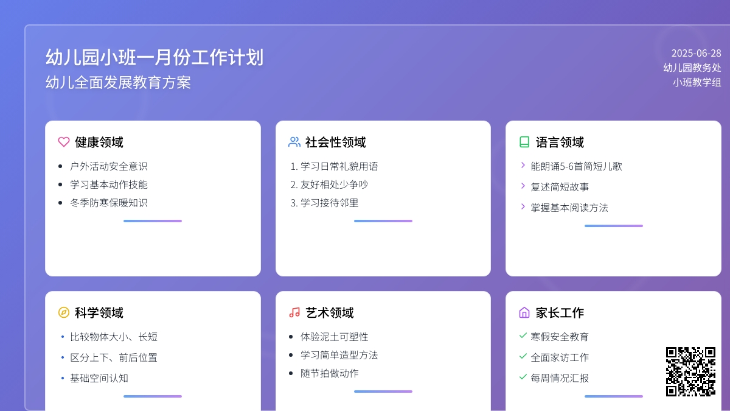This screenshot has width=730, height=411.
Task: Click the QR code image
Action: tap(690, 371)
